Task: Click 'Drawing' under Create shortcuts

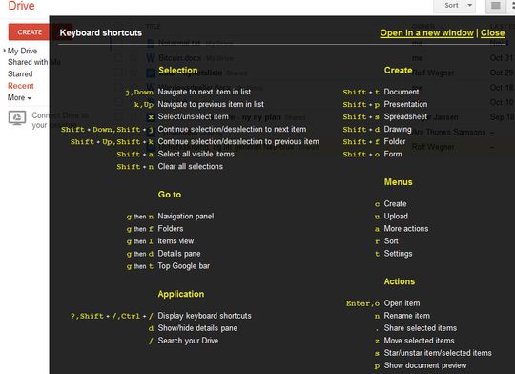Action: tap(398, 129)
